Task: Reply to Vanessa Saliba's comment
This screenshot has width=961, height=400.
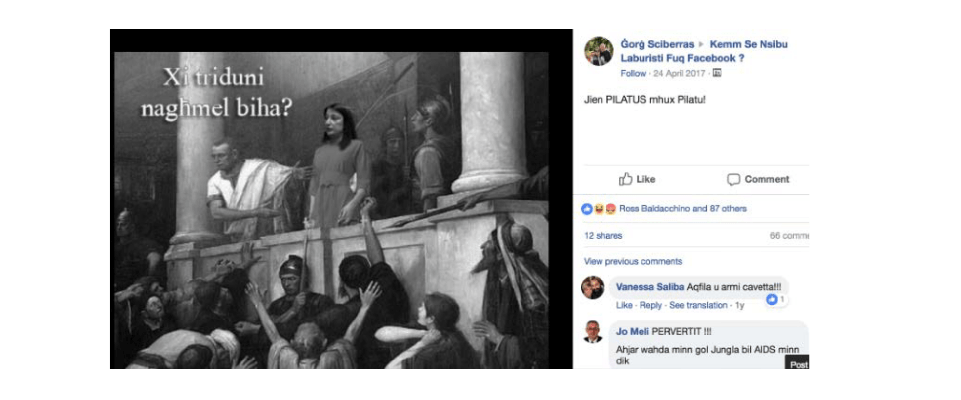Action: pos(650,305)
